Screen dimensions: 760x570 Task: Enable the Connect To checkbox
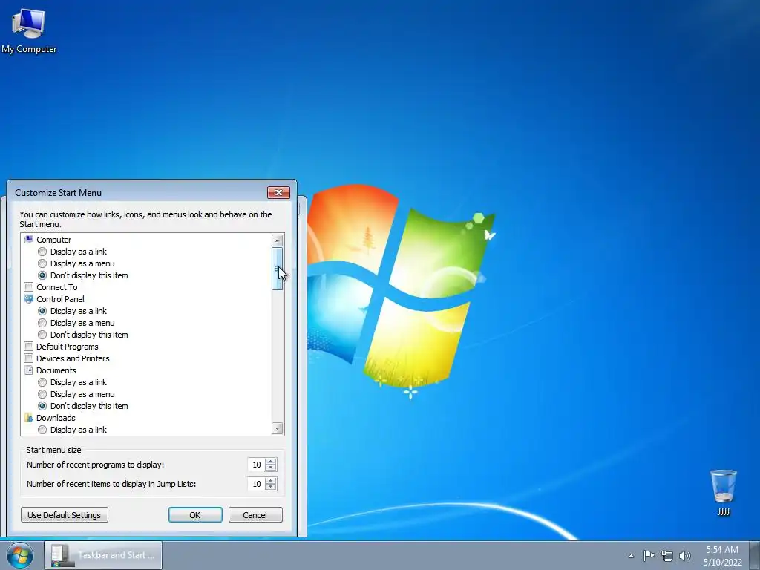point(29,287)
